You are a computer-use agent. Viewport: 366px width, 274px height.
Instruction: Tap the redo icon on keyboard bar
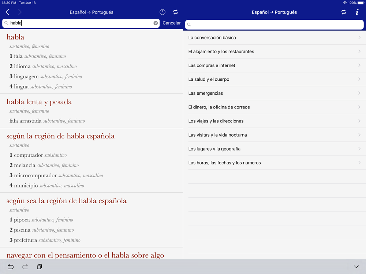[25, 267]
